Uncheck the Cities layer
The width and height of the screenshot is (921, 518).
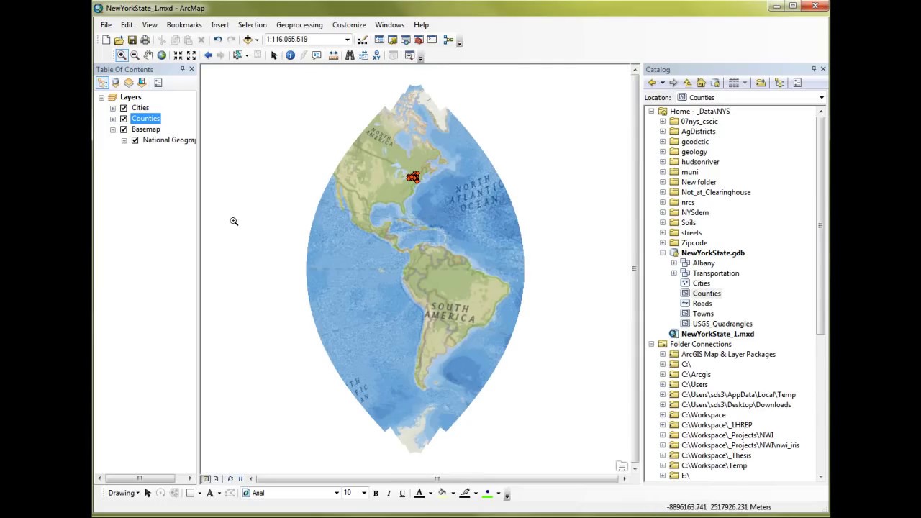[x=124, y=108]
